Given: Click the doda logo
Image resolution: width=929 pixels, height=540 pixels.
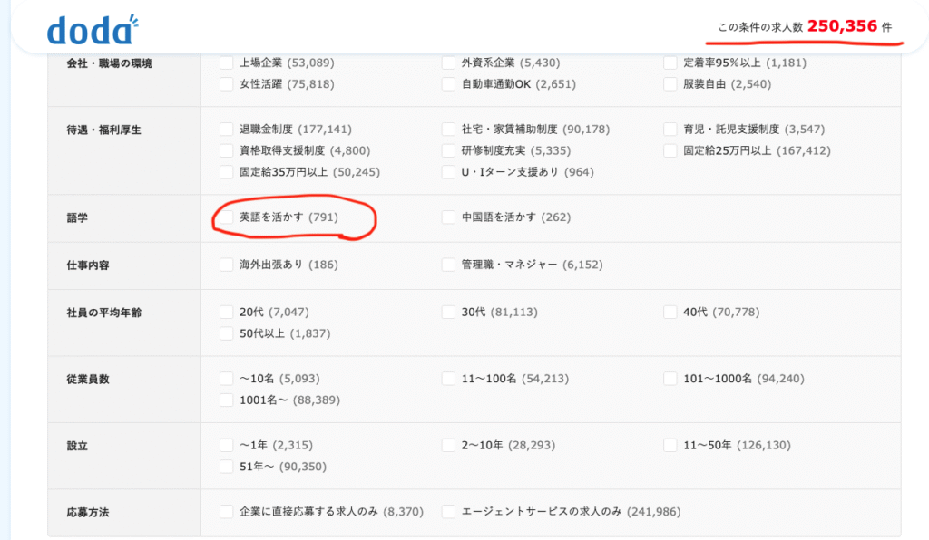Looking at the screenshot, I should tap(93, 30).
